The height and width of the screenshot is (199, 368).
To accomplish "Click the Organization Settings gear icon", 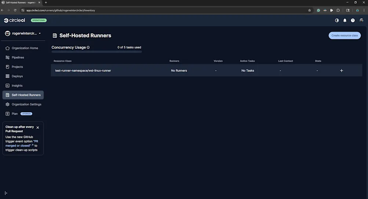I will pyautogui.click(x=7, y=104).
